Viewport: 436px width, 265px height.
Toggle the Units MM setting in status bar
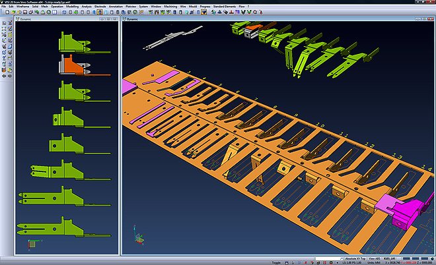click(374, 263)
